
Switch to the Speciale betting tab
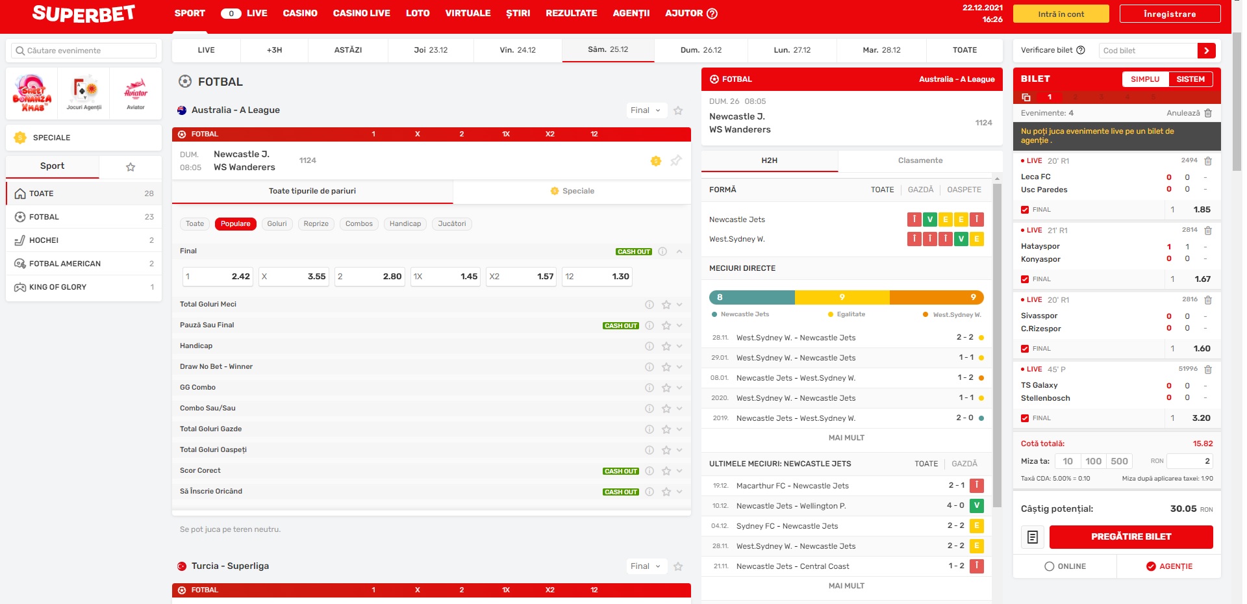pyautogui.click(x=572, y=191)
